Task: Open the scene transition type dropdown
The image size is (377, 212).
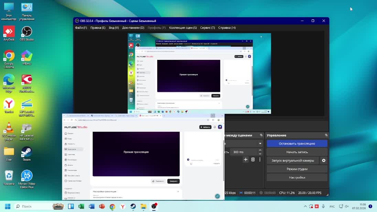Action: (x=260, y=144)
